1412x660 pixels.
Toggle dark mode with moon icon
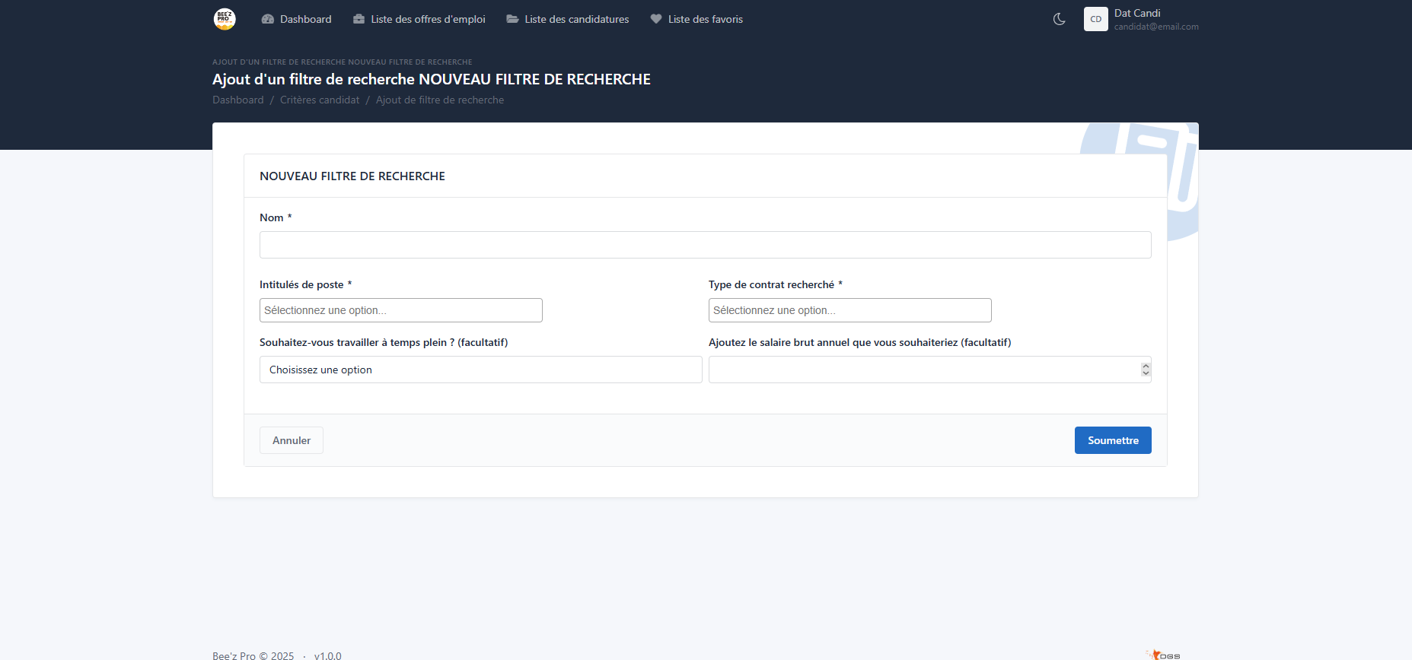pos(1059,19)
